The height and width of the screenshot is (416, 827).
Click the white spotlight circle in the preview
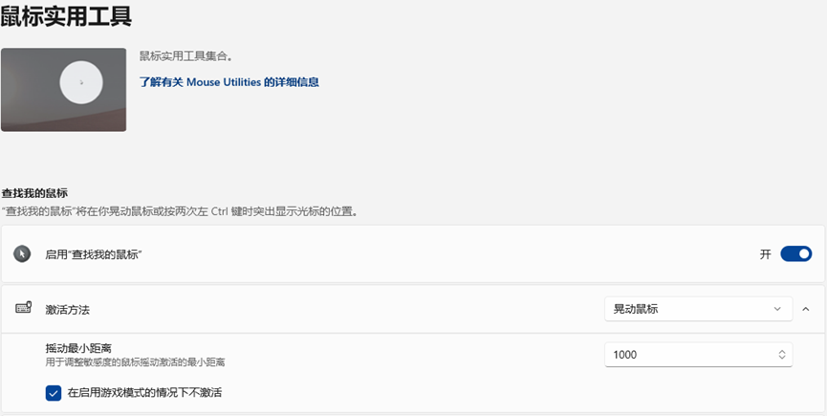[81, 83]
